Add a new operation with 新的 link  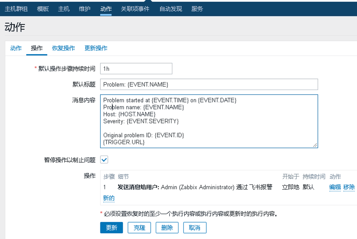(109, 198)
